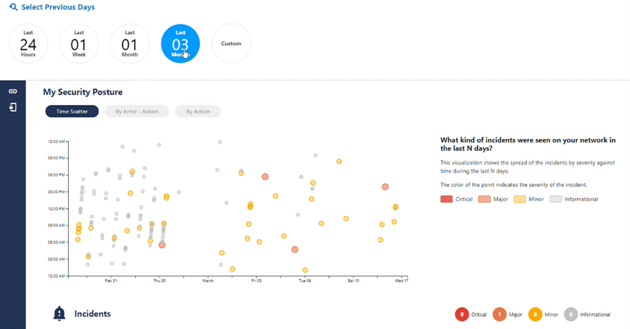Viewport: 630px width, 329px height.
Task: Click the gray Informational count badge
Action: pos(571,314)
